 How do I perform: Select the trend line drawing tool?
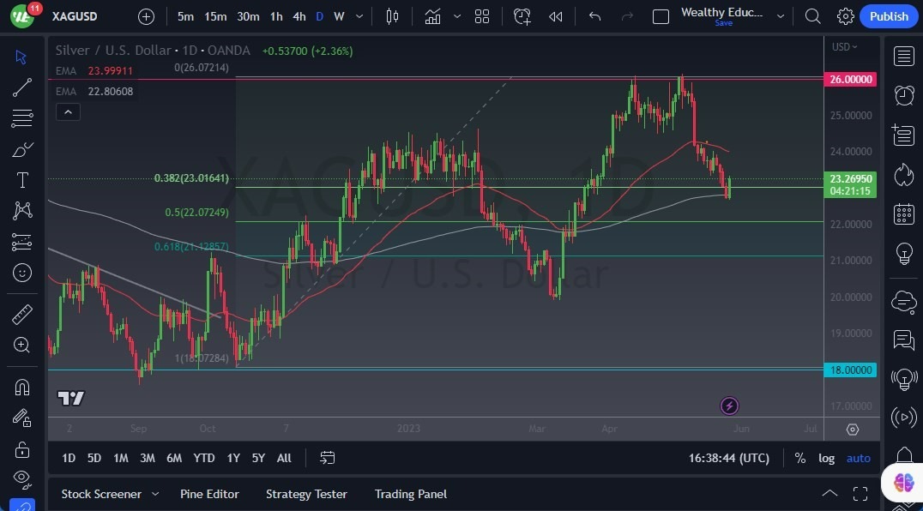[x=22, y=87]
